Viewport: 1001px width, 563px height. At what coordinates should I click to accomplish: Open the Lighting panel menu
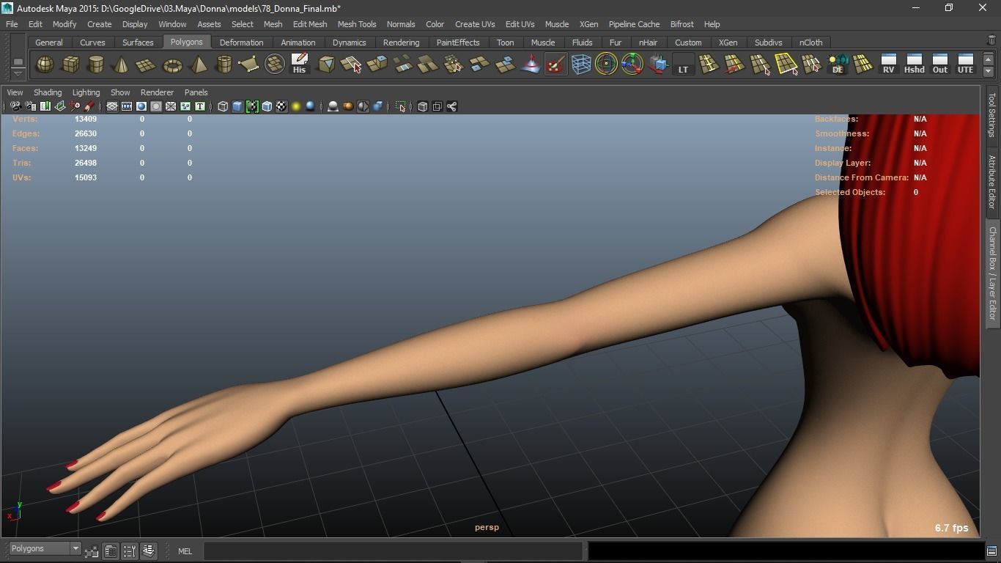pos(86,92)
